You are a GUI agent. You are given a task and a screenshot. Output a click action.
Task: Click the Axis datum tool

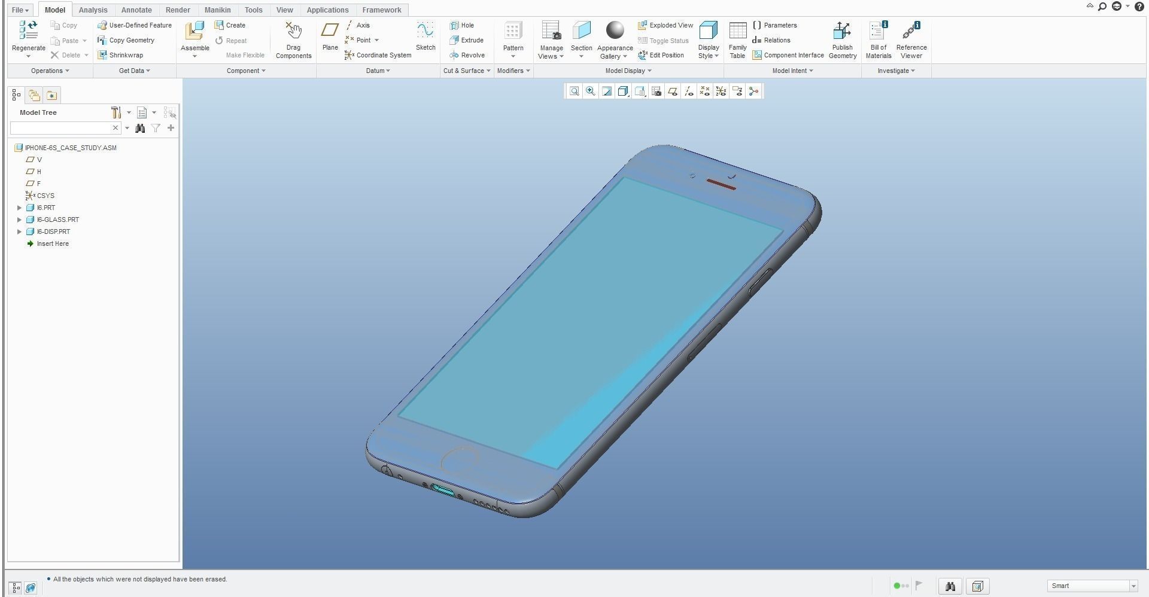[x=357, y=25]
